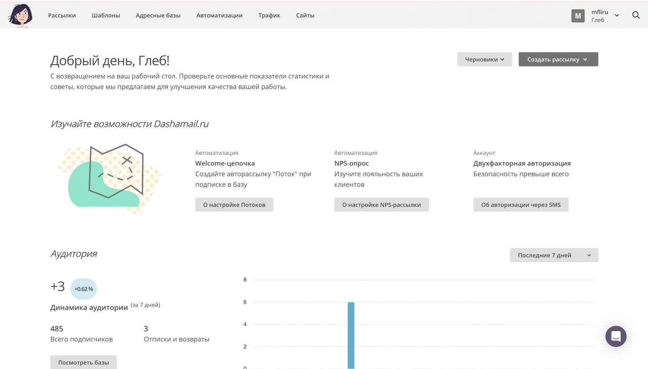Open the Адресные базы menu
648x369 pixels.
click(x=158, y=15)
